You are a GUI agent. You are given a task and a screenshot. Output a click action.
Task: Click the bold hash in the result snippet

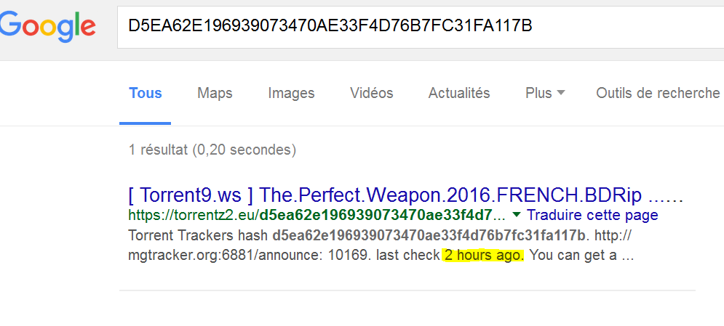tap(429, 236)
